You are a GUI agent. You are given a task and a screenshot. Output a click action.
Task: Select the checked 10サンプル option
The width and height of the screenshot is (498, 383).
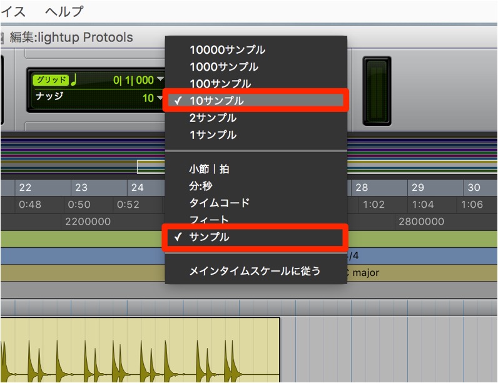pyautogui.click(x=256, y=100)
